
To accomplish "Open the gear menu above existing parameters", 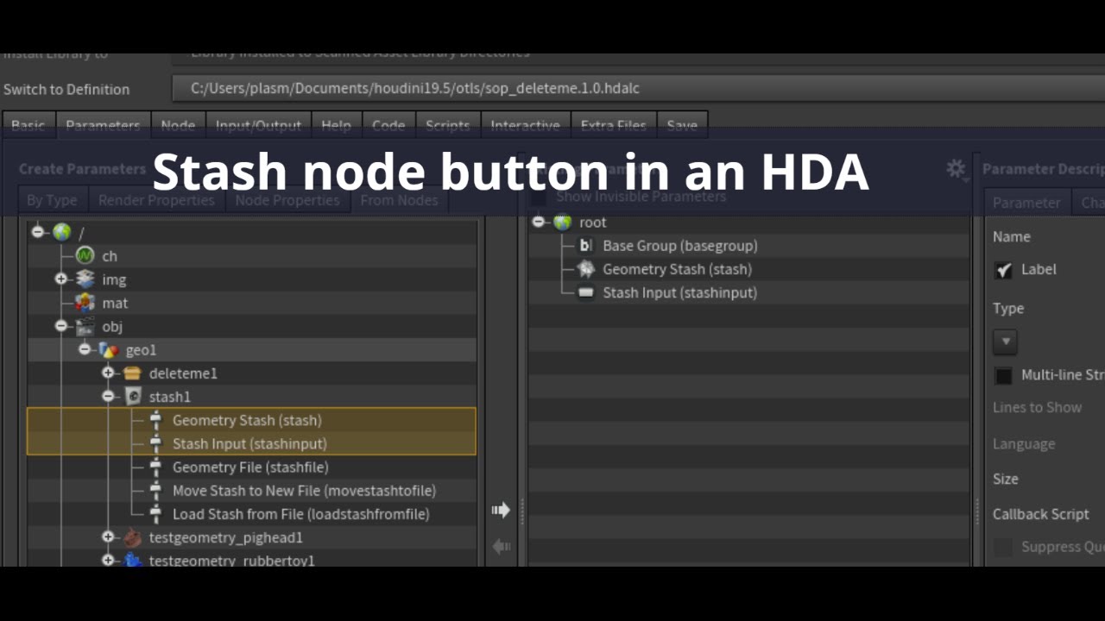I will 956,169.
